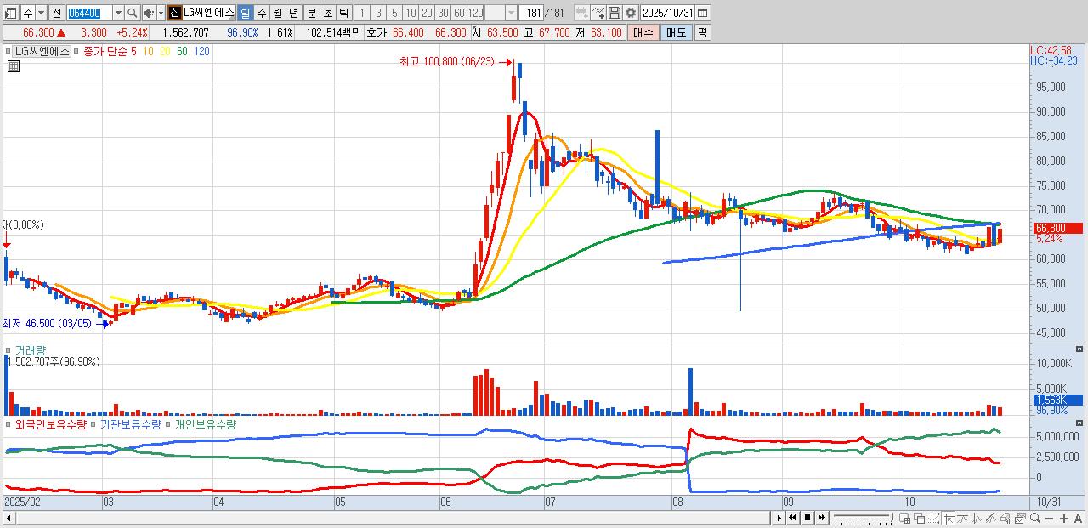Select interval value 60

coord(459,13)
